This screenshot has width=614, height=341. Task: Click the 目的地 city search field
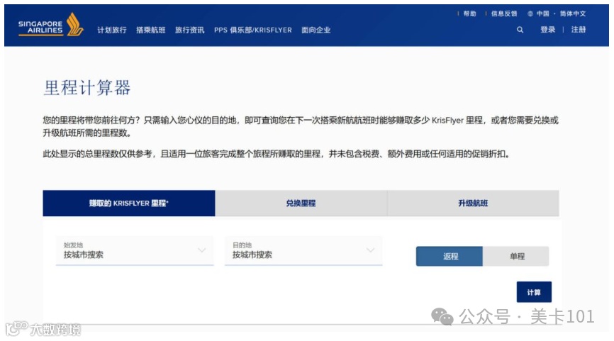coord(303,250)
